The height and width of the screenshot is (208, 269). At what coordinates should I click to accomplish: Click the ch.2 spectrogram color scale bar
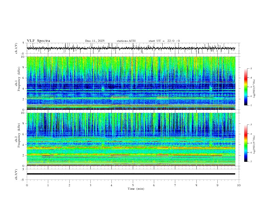[246, 143]
